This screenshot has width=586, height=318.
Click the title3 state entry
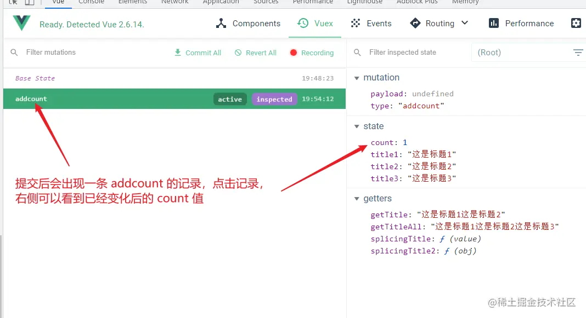coord(413,178)
